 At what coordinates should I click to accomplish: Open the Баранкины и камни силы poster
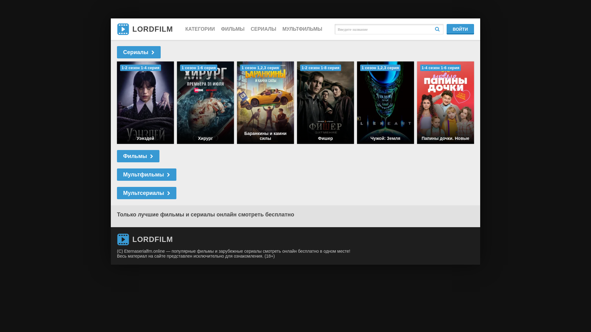point(265,103)
